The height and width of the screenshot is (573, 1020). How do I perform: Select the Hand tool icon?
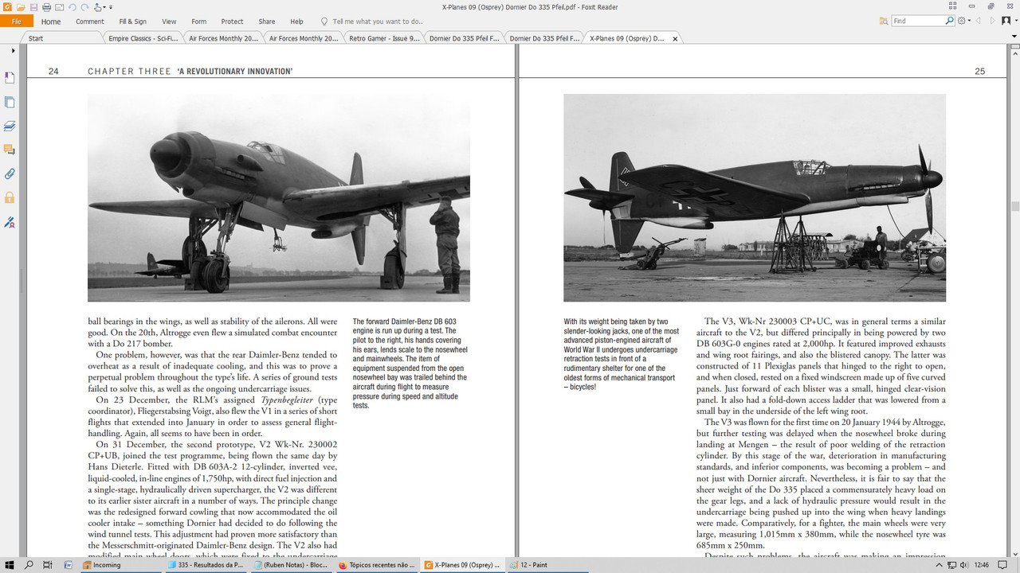(99, 7)
